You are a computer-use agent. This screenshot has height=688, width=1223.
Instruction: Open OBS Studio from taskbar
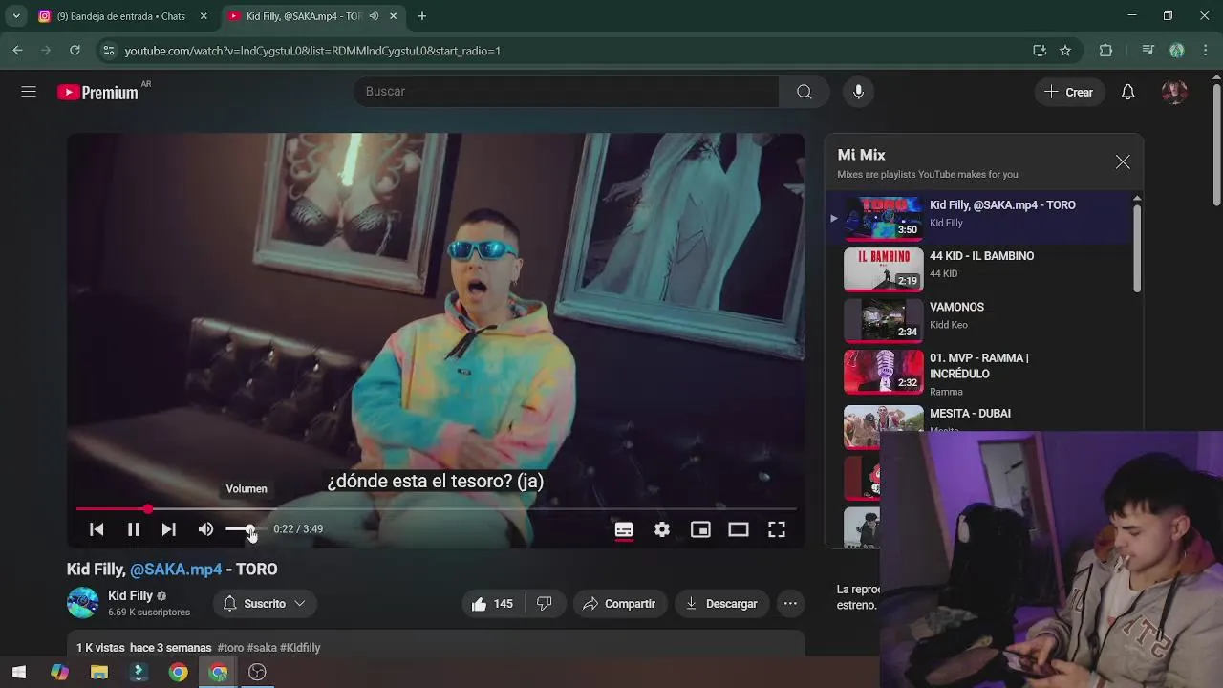tap(257, 673)
